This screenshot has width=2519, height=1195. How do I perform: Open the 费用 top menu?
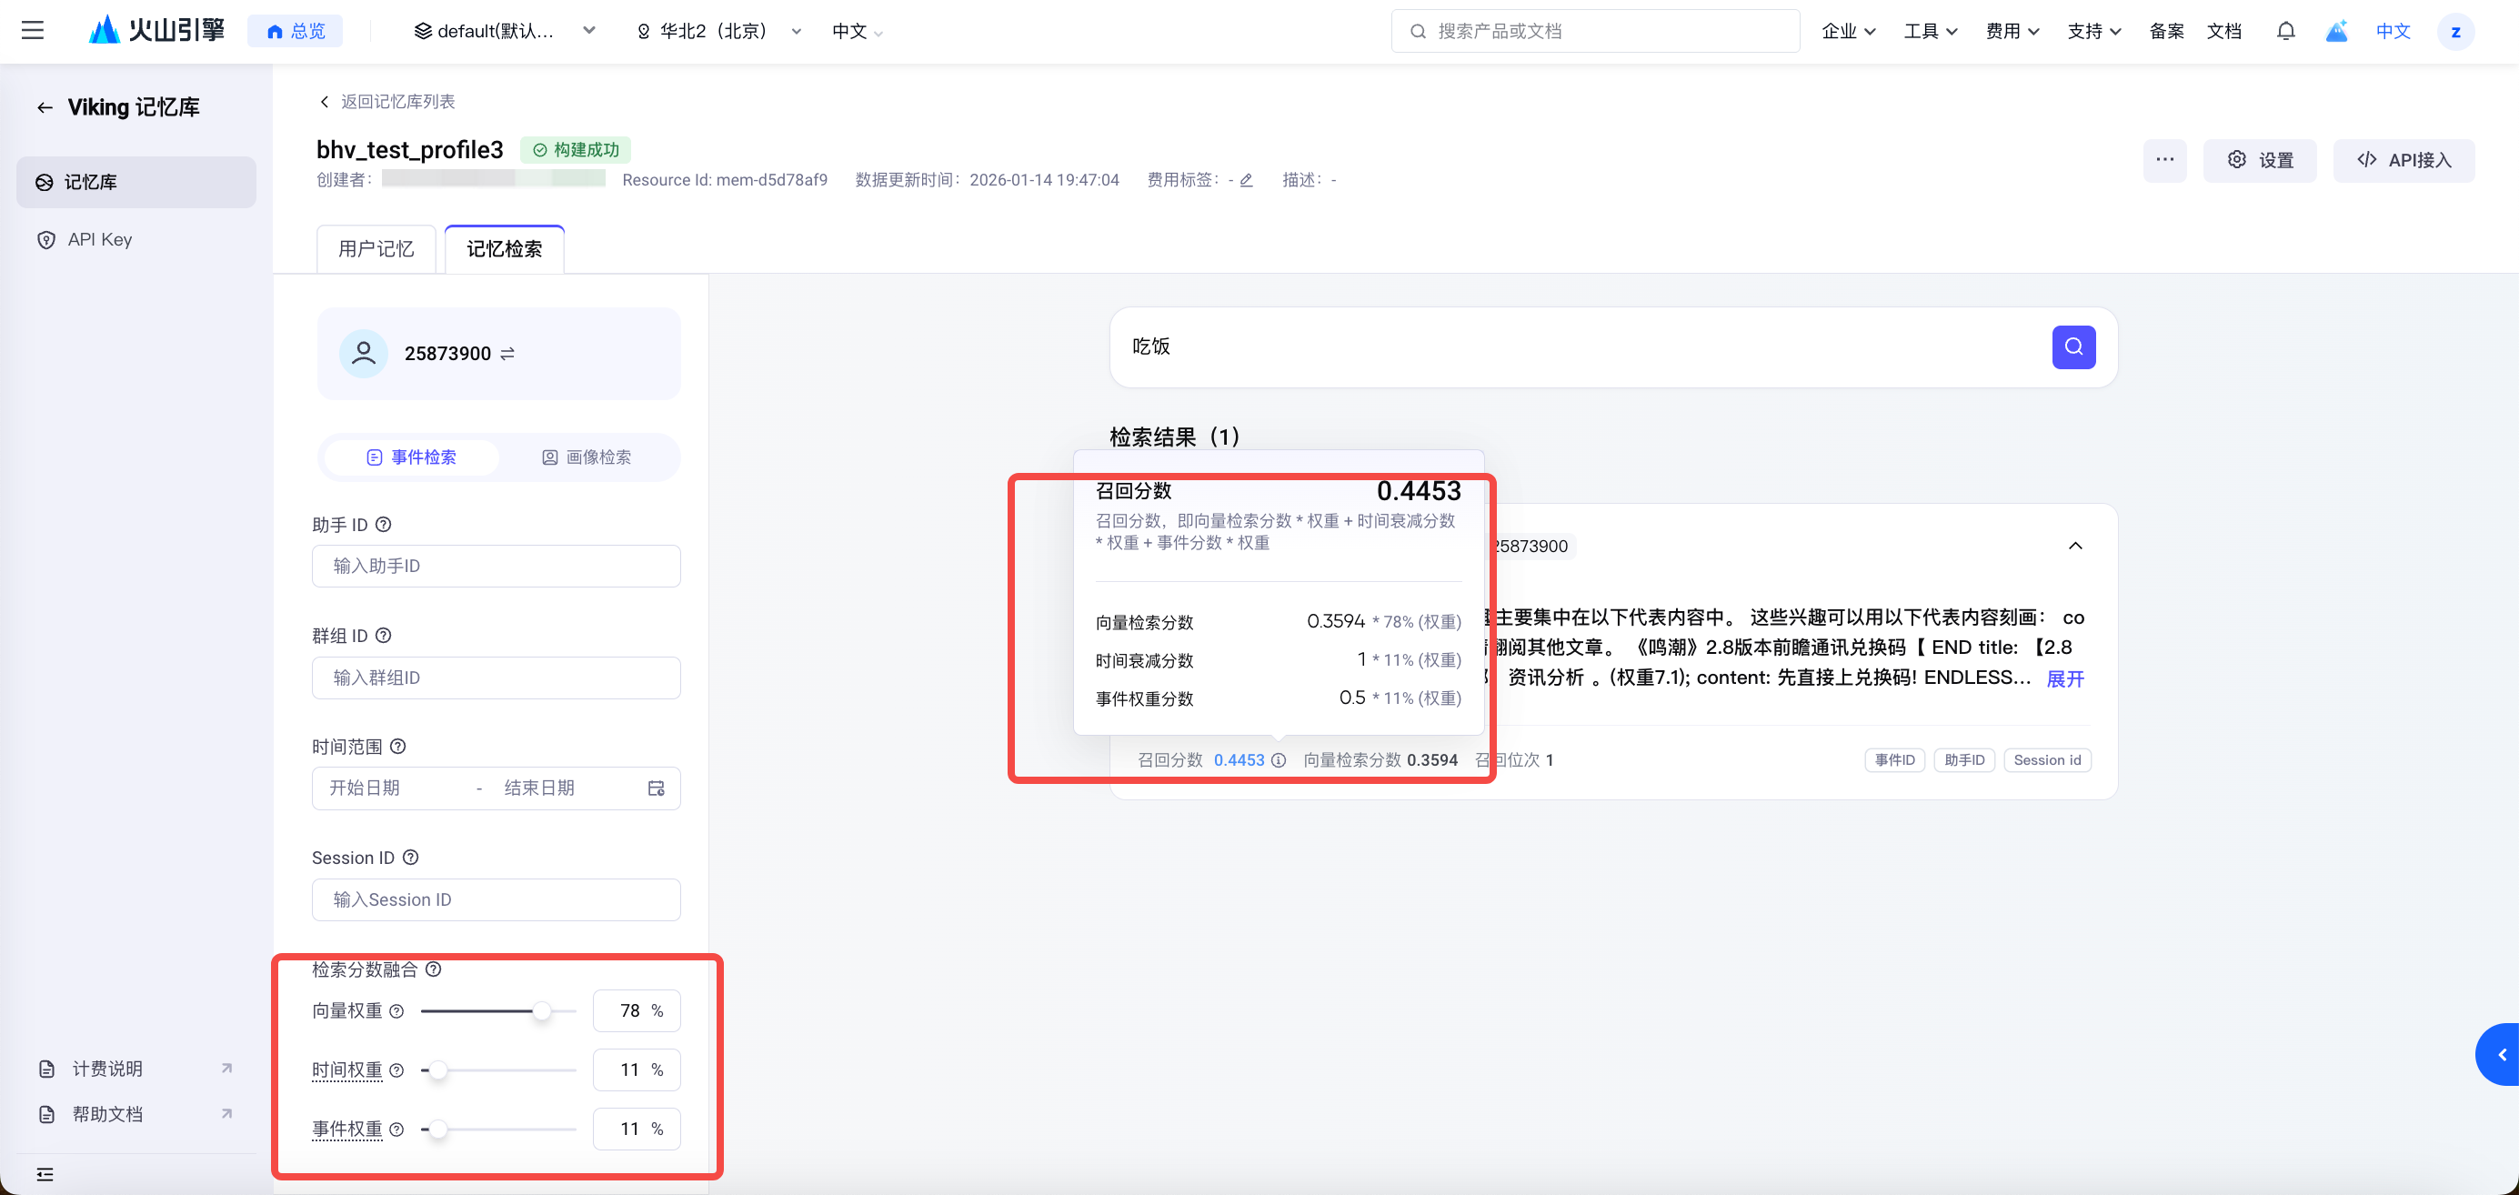(x=2012, y=31)
